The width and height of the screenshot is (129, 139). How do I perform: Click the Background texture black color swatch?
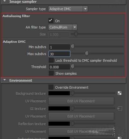(59, 93)
